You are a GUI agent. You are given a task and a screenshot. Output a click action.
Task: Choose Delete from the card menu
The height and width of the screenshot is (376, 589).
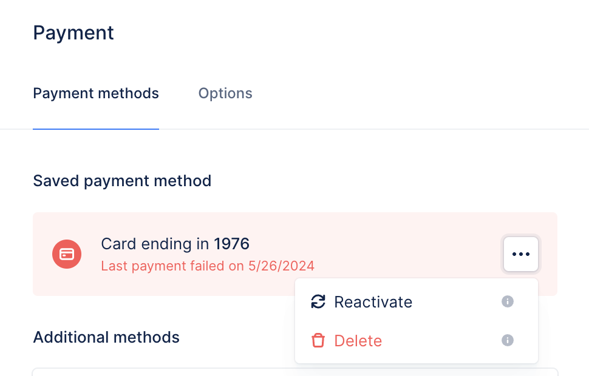[x=358, y=341]
